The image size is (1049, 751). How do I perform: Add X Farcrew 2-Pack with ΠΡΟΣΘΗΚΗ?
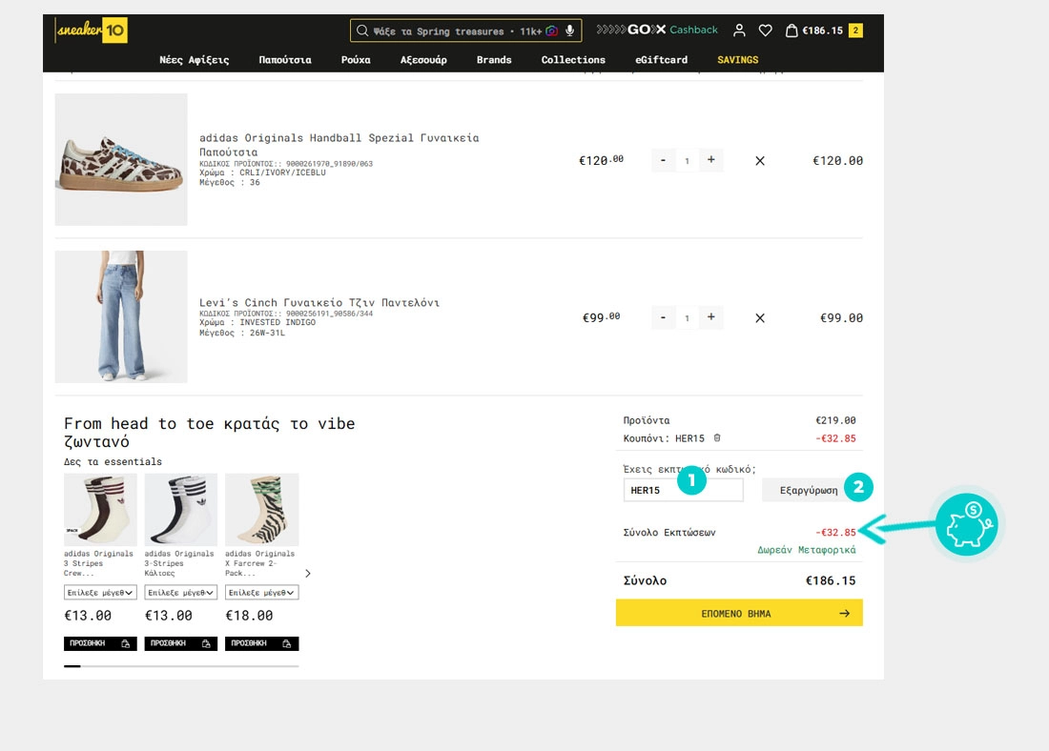point(261,643)
